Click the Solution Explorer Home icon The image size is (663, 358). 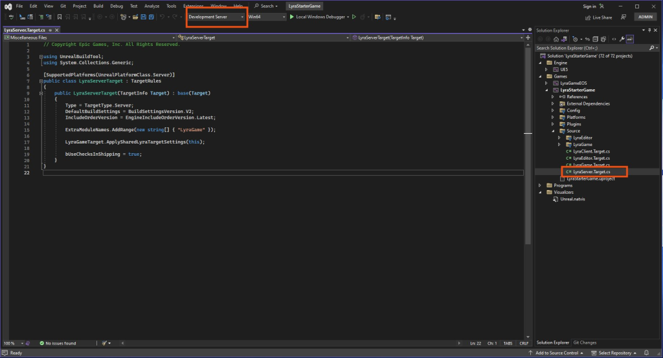[x=556, y=39]
